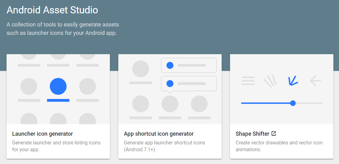339x164 pixels.
Task: Click the 'Generate launcher and store listing icons' description
Action: [56, 146]
